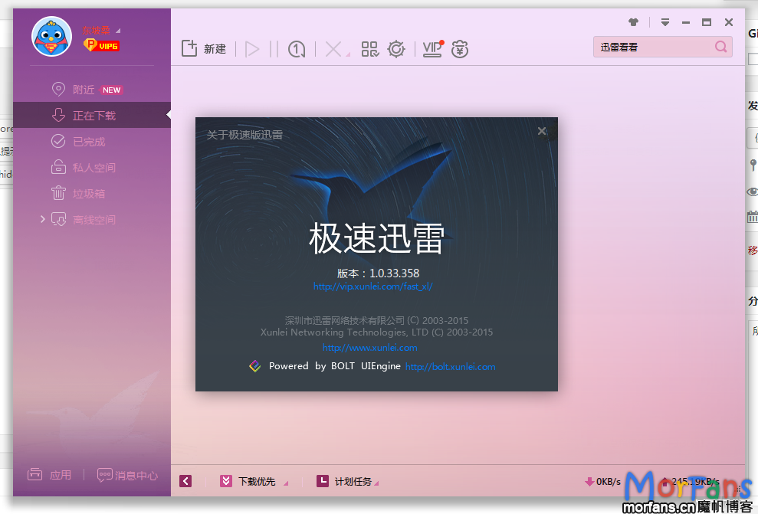Viewport: 758px width, 514px height.
Task: Expand the dropdown arrow beside the username
Action: click(118, 31)
